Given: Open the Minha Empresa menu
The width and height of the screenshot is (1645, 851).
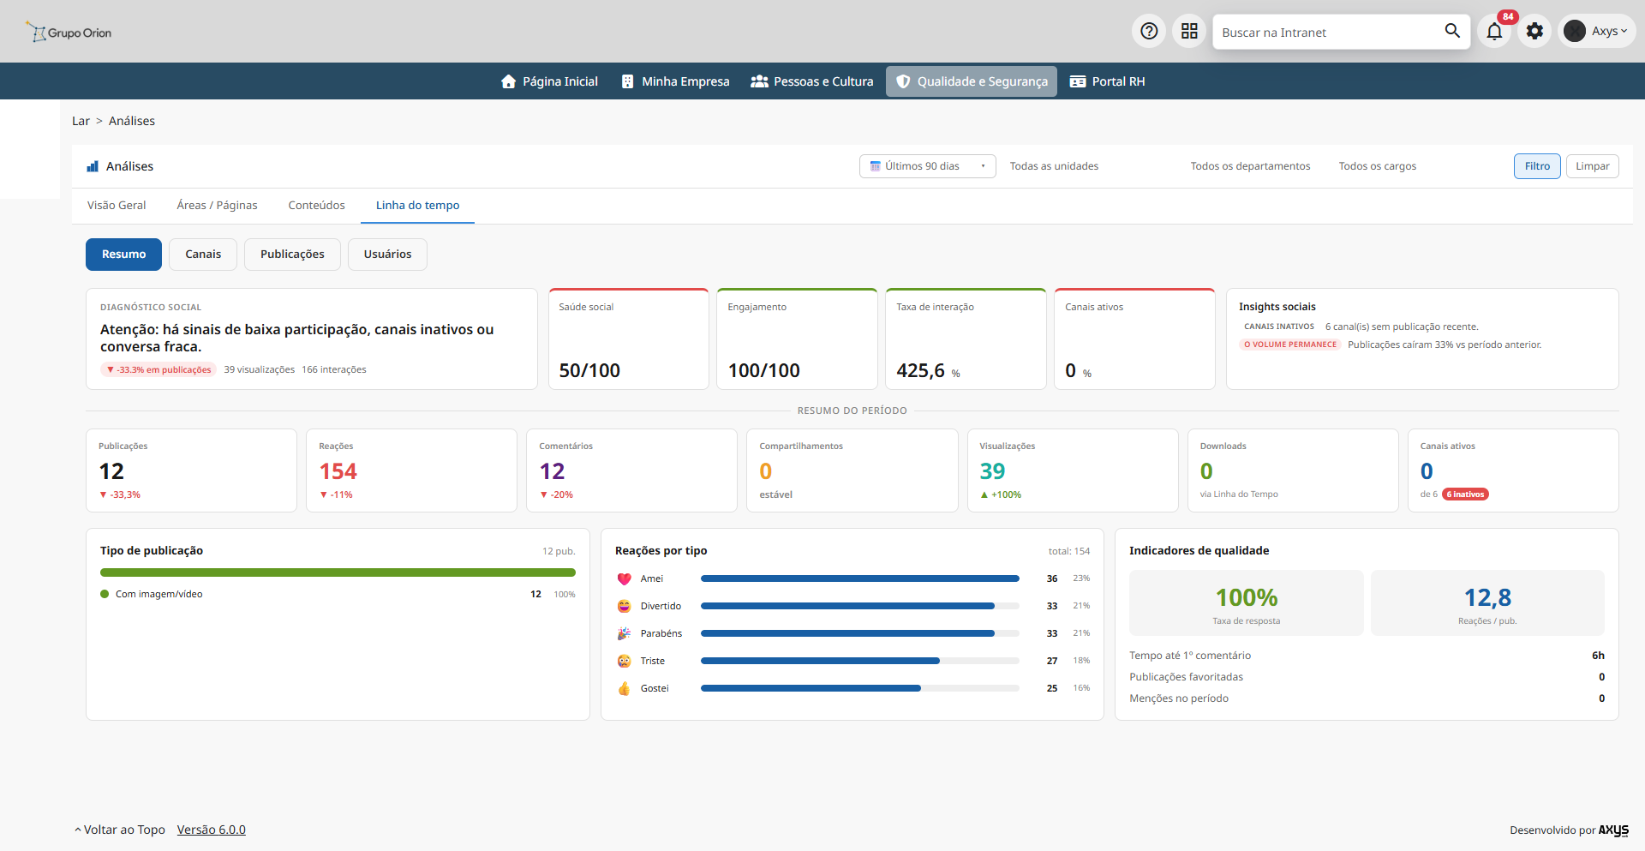Looking at the screenshot, I should pos(675,81).
